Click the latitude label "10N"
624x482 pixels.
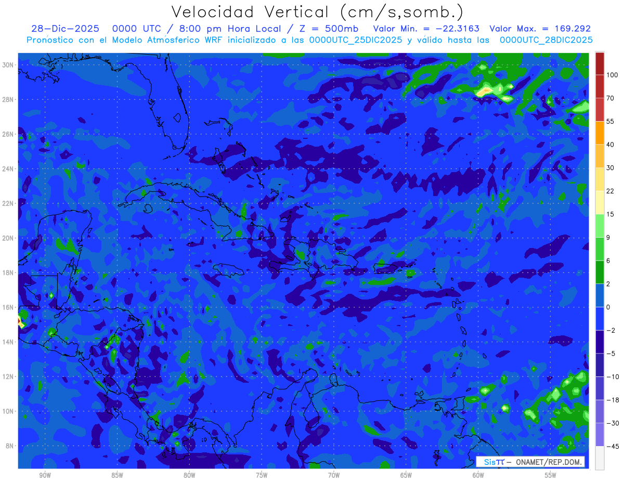tap(8, 411)
